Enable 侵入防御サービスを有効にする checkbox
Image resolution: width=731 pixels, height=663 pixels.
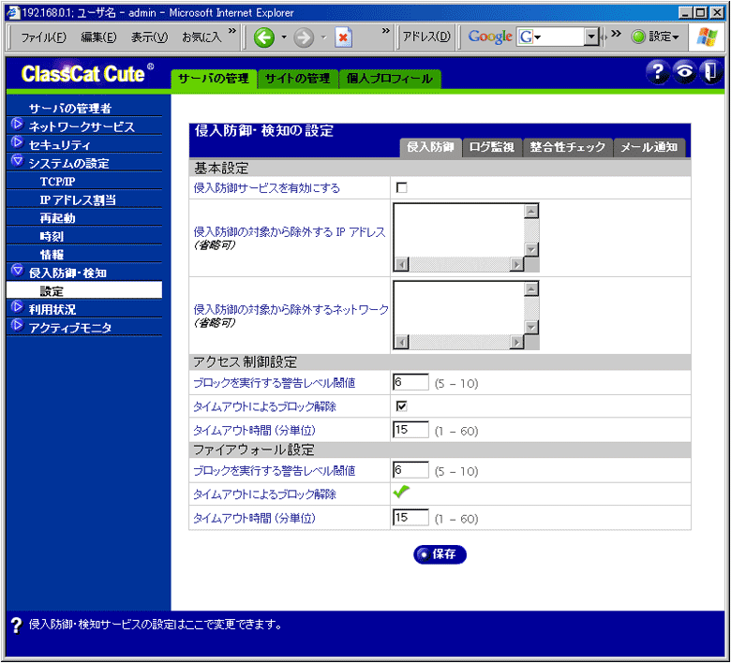pos(401,188)
